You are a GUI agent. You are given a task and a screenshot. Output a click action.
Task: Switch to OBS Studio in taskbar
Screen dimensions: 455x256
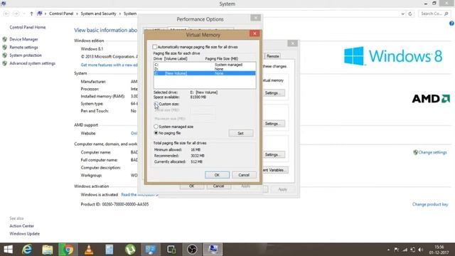pos(192,250)
